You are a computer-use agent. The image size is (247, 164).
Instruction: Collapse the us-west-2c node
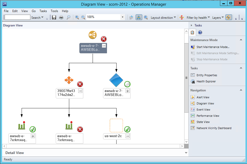tap(128, 136)
